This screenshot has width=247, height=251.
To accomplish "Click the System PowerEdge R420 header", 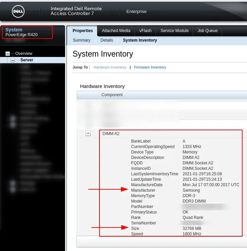I will [21, 32].
